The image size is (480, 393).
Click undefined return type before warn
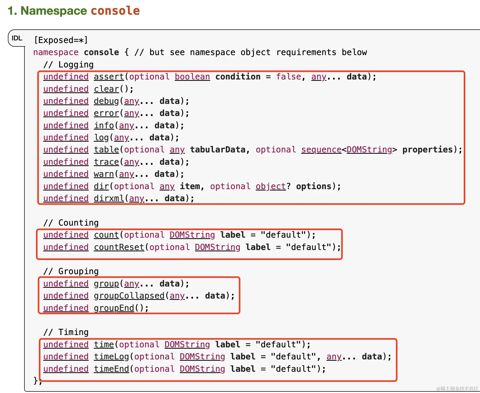pos(66,174)
